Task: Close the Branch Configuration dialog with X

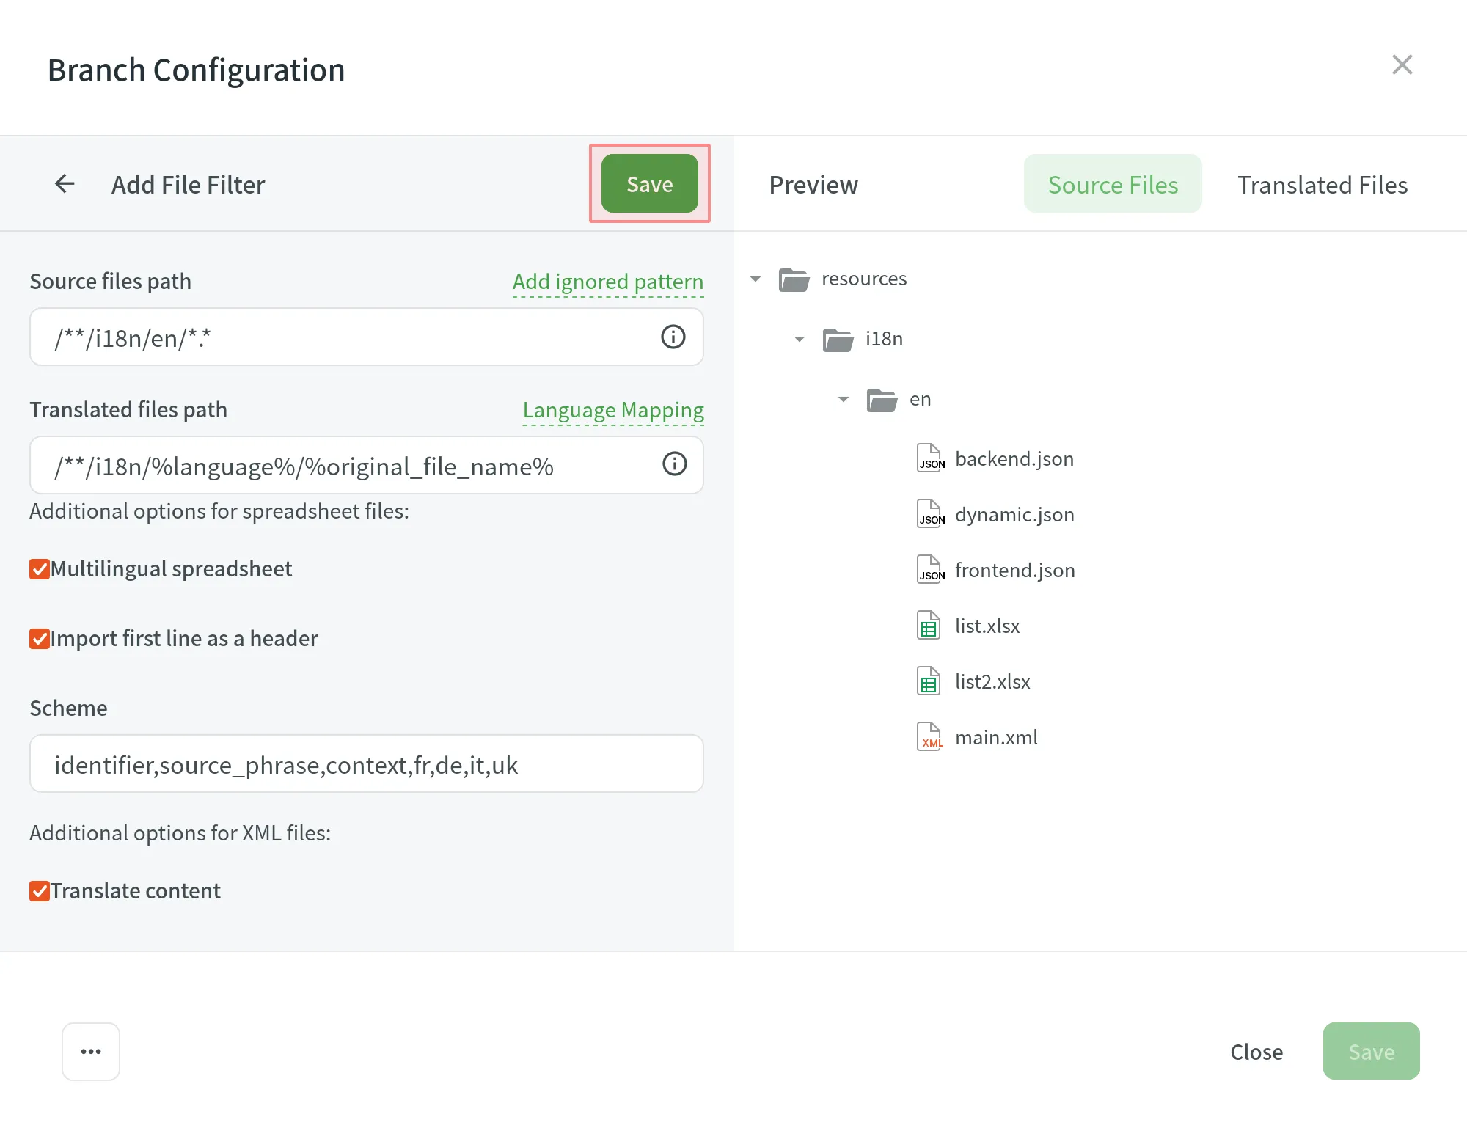Action: click(1402, 65)
